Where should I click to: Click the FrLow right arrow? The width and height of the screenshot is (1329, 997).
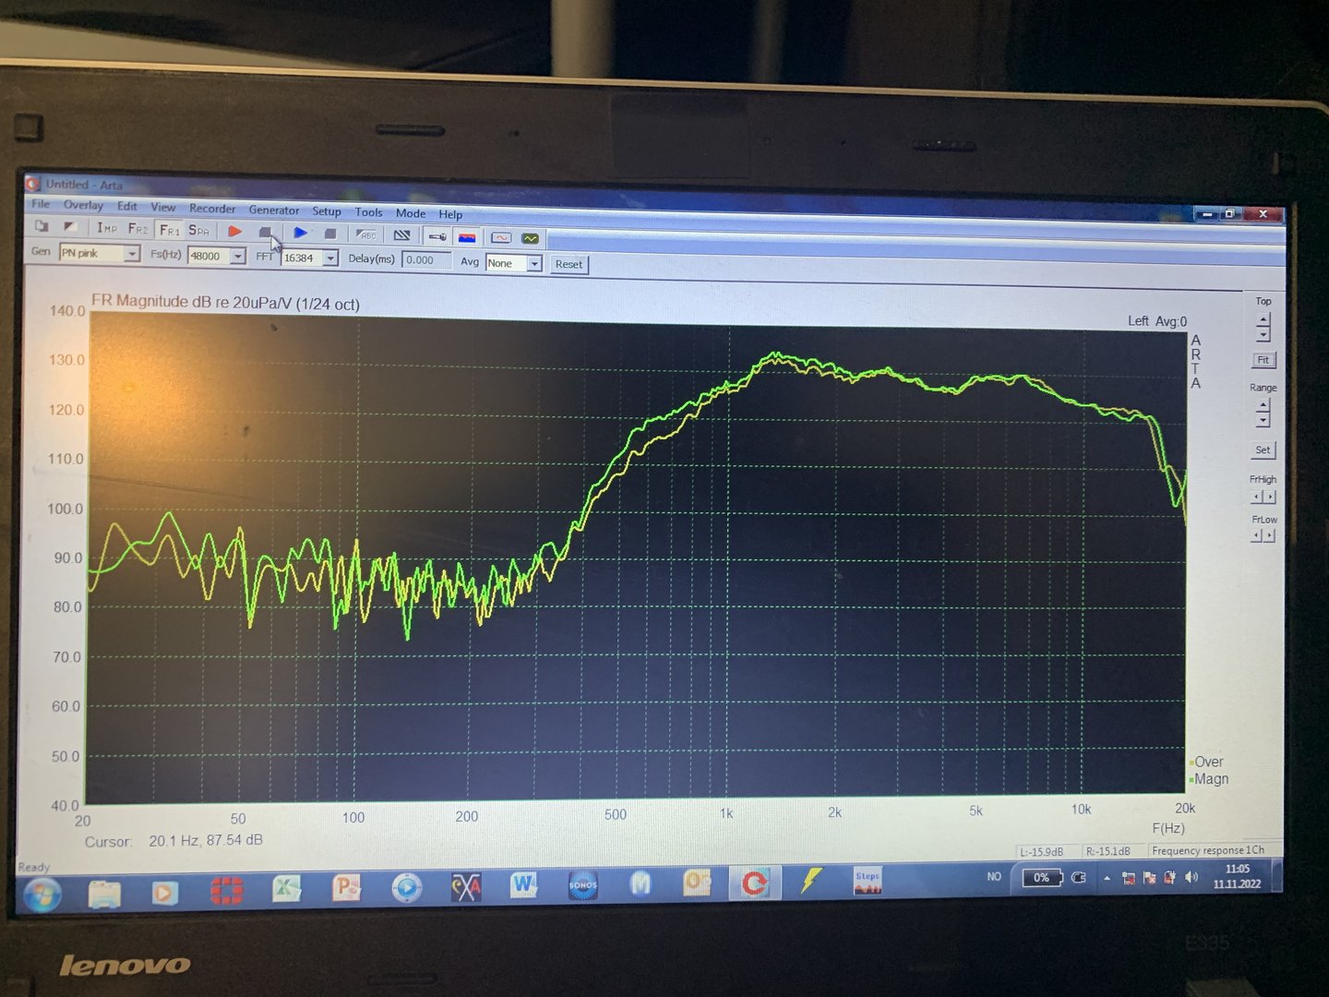(x=1270, y=535)
